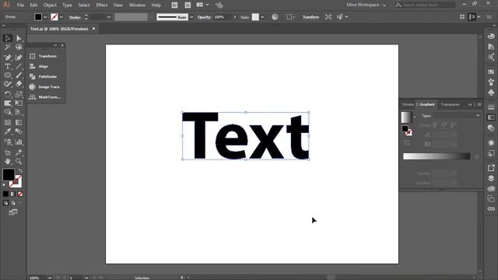Switch to the Transparency panel tab
The height and width of the screenshot is (280, 498).
point(450,104)
